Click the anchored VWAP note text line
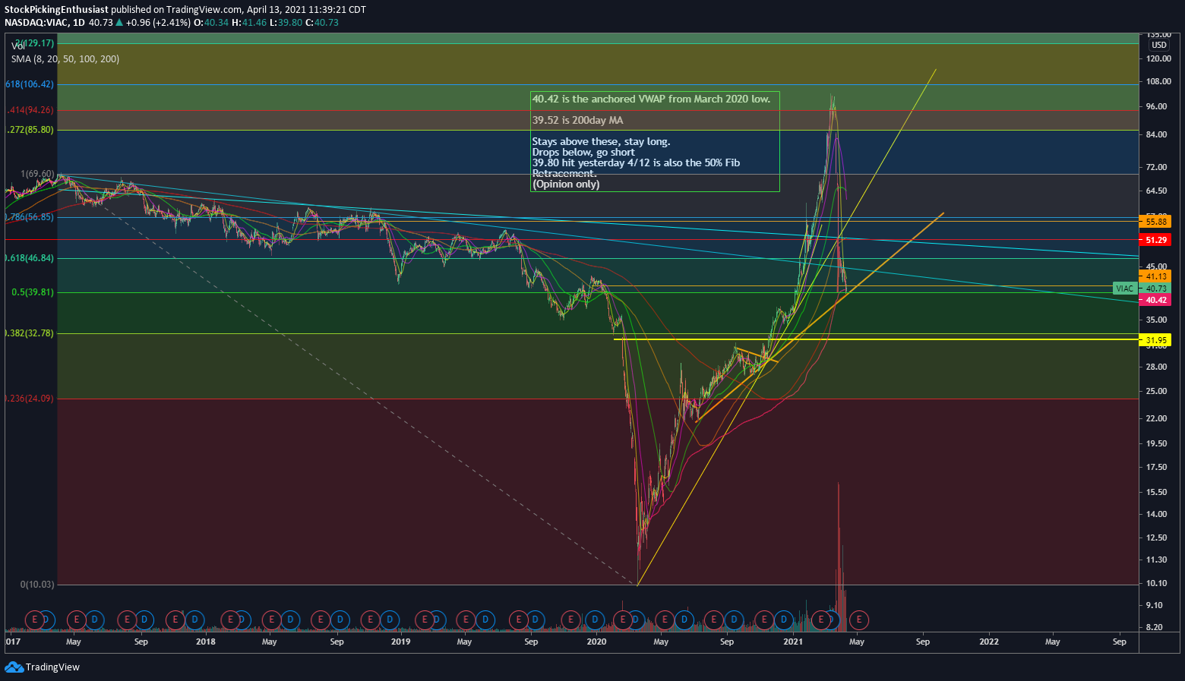1185x681 pixels. coord(651,99)
